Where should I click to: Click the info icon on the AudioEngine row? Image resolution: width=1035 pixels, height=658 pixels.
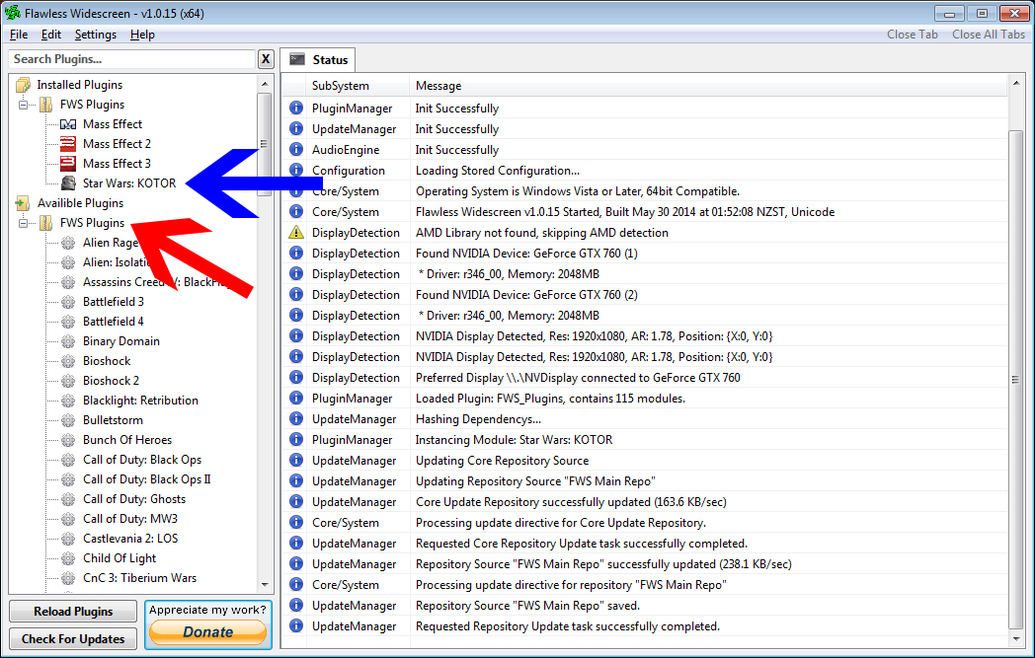[x=296, y=149]
